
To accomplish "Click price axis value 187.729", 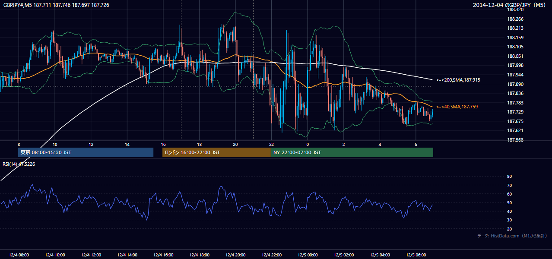I will tap(515, 112).
